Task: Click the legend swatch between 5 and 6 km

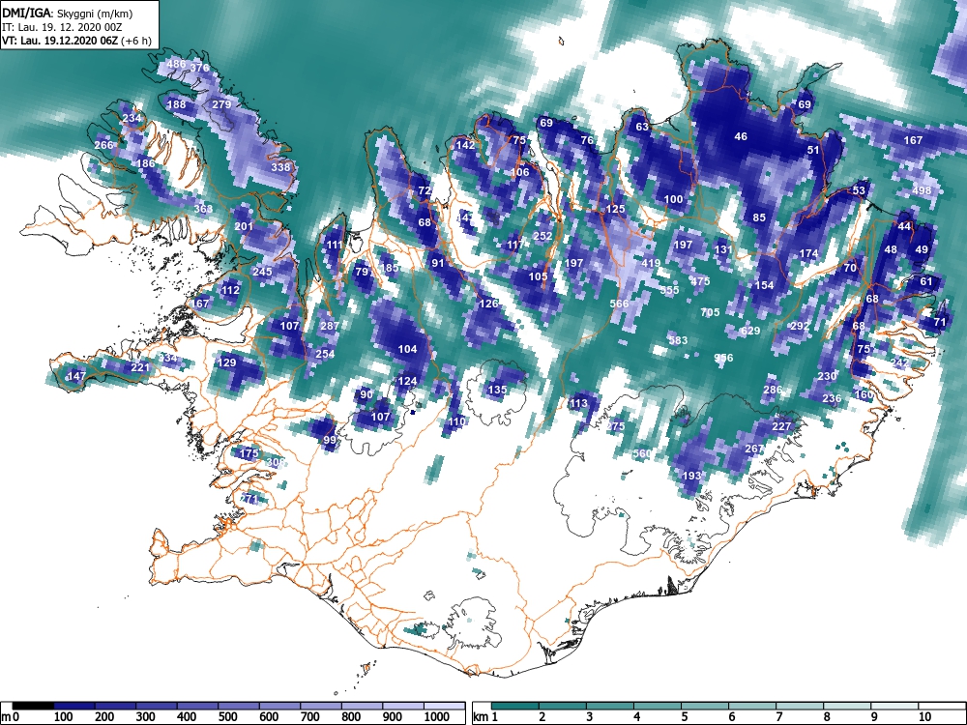Action: (x=704, y=706)
